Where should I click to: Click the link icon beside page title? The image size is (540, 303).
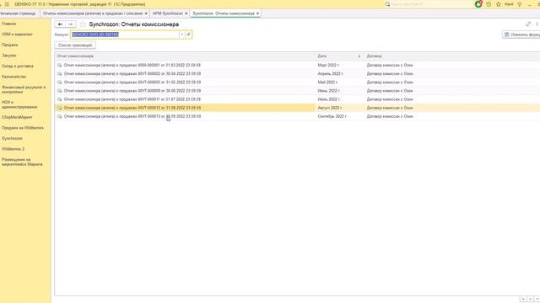tap(528, 24)
